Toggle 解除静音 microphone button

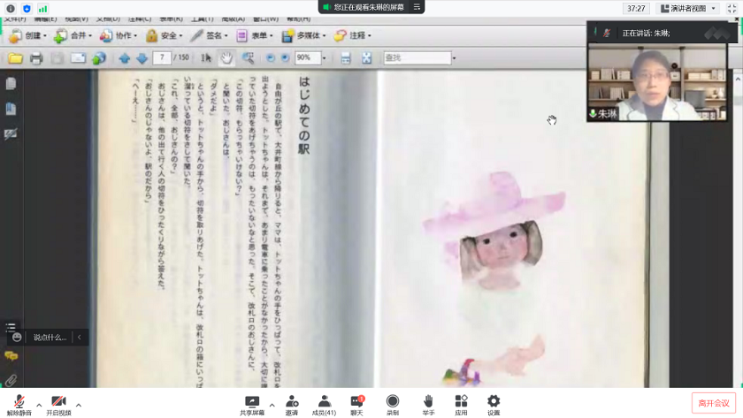tap(19, 406)
